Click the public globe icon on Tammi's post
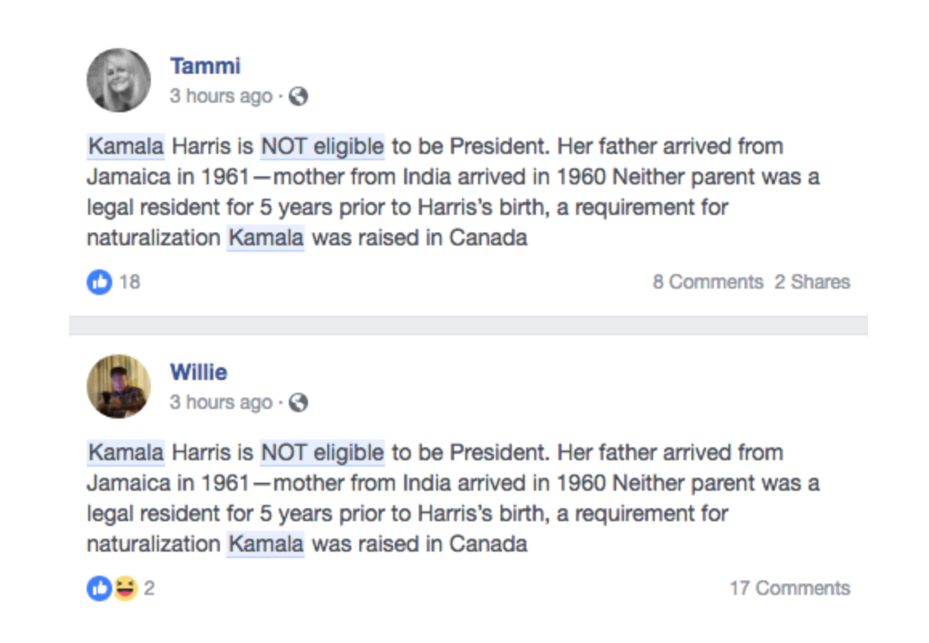The width and height of the screenshot is (929, 643). (x=298, y=96)
